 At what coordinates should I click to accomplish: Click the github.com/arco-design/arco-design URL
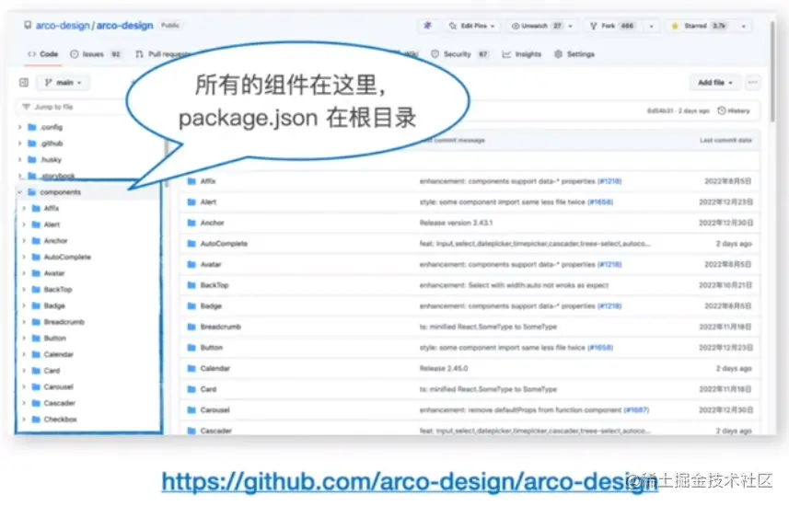point(410,482)
